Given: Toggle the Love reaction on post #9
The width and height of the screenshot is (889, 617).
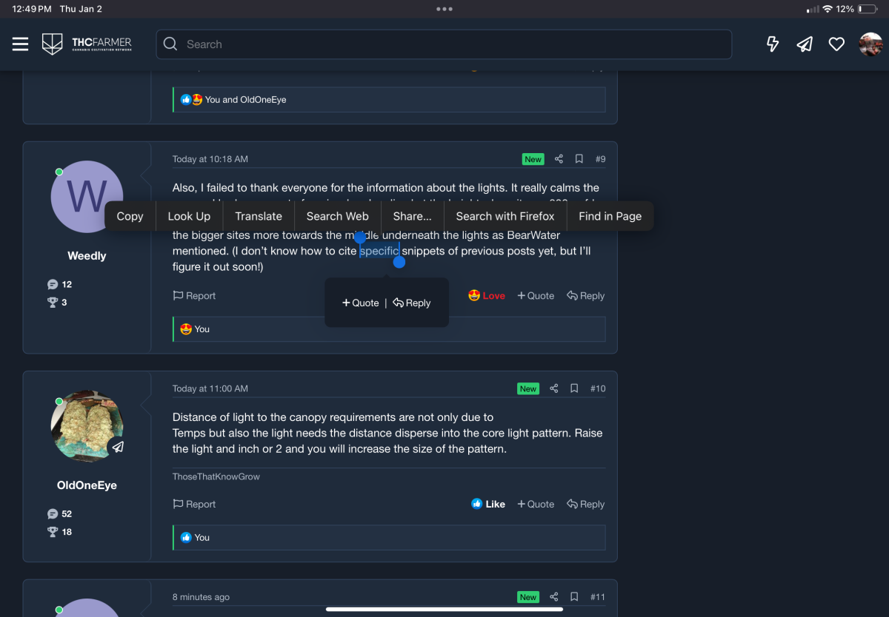Looking at the screenshot, I should (487, 296).
